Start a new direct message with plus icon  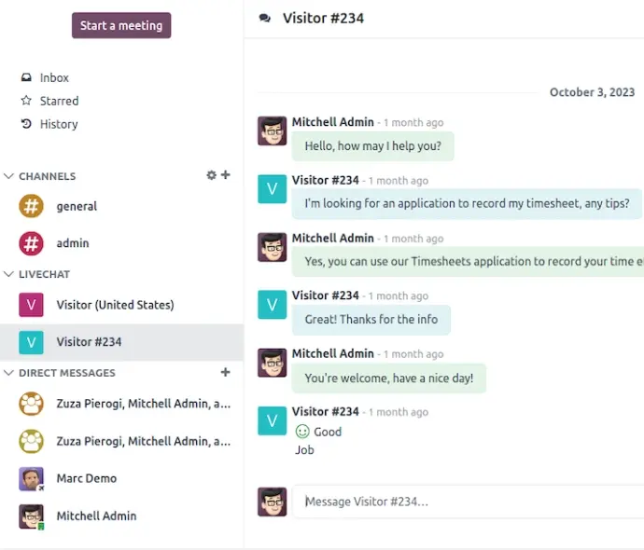click(x=226, y=372)
